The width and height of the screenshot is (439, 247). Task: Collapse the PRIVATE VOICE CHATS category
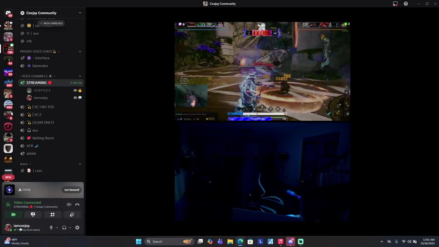[40, 51]
